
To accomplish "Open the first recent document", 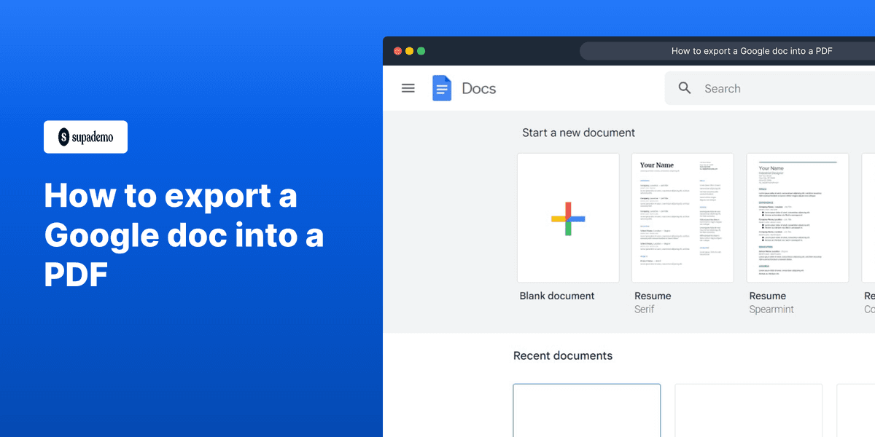I will (586, 412).
